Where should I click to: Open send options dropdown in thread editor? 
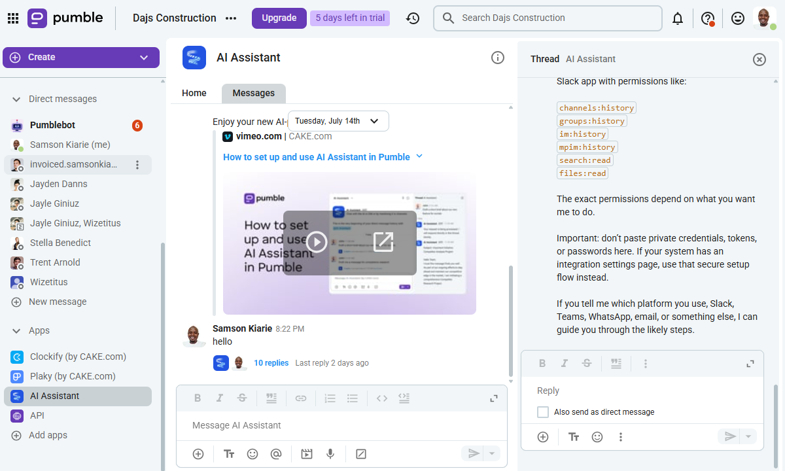click(750, 436)
